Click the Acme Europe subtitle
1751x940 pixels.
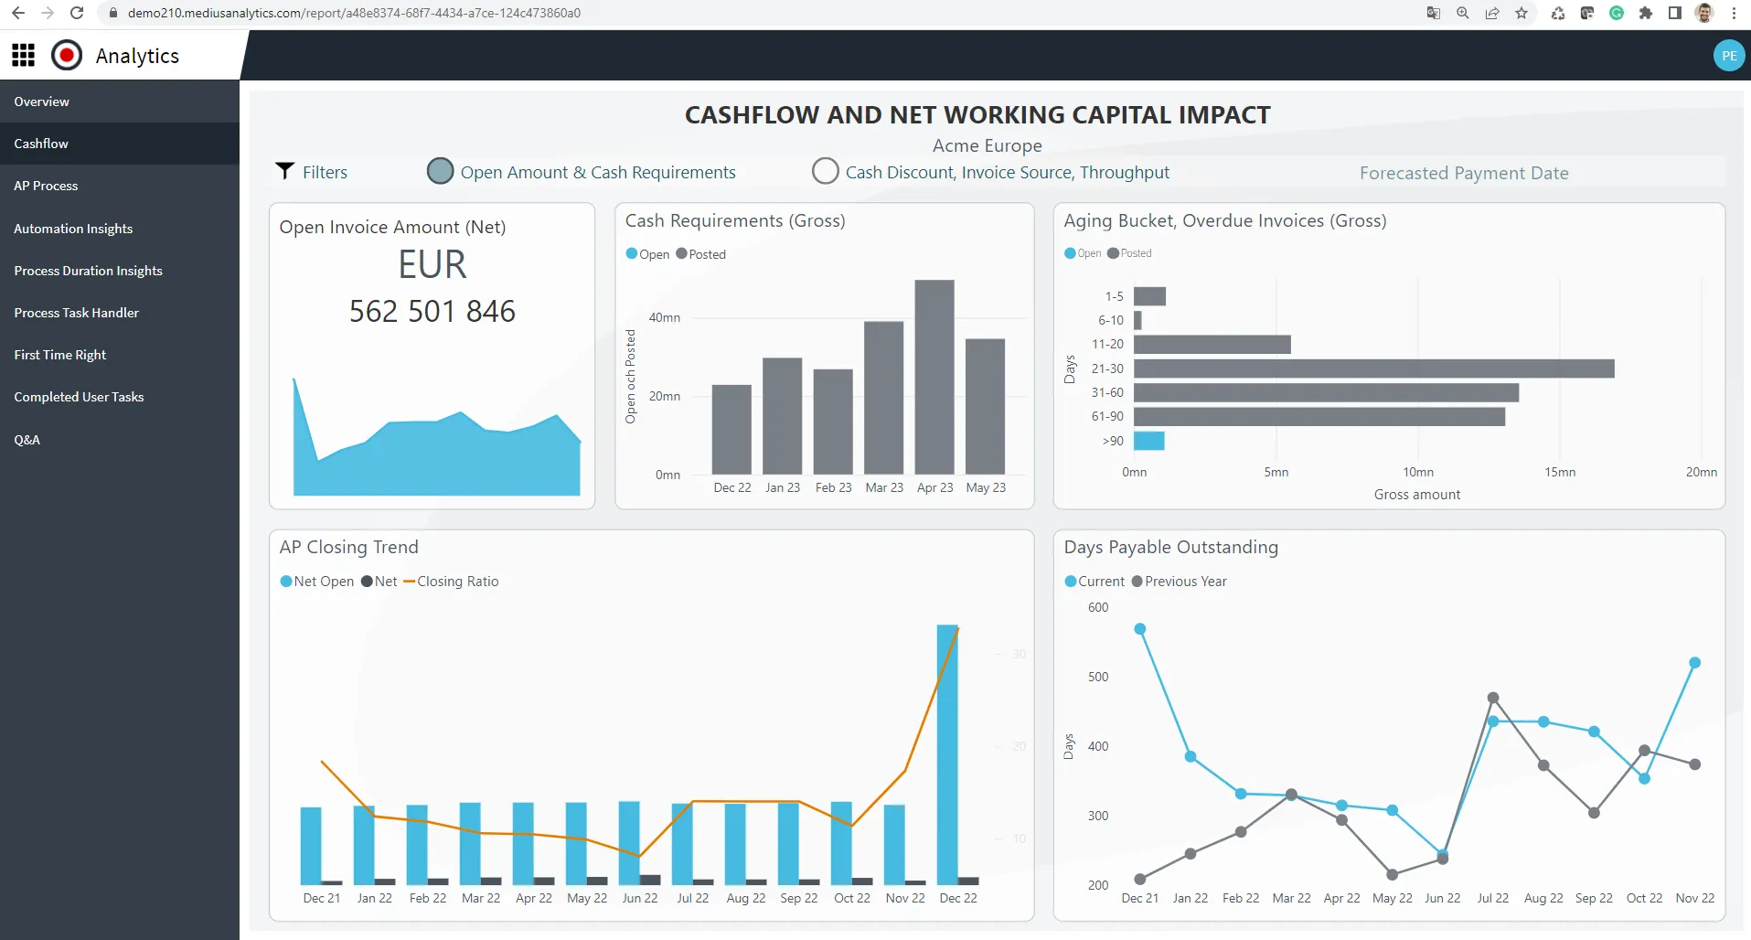coord(988,145)
